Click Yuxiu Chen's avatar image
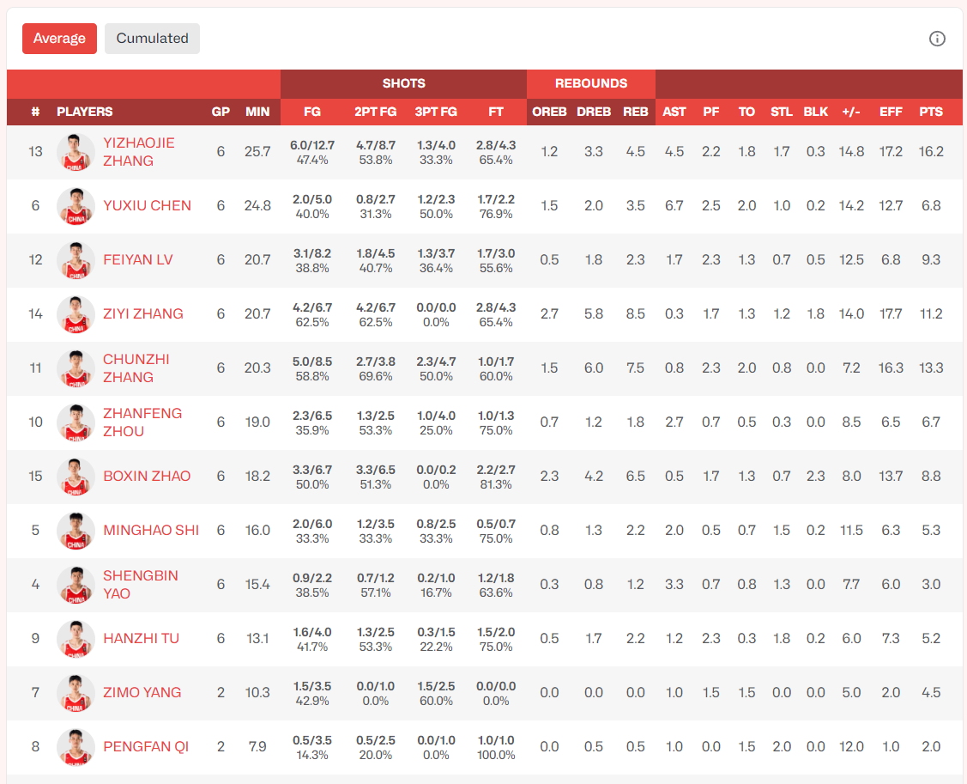Viewport: 967px width, 784px height. point(76,206)
